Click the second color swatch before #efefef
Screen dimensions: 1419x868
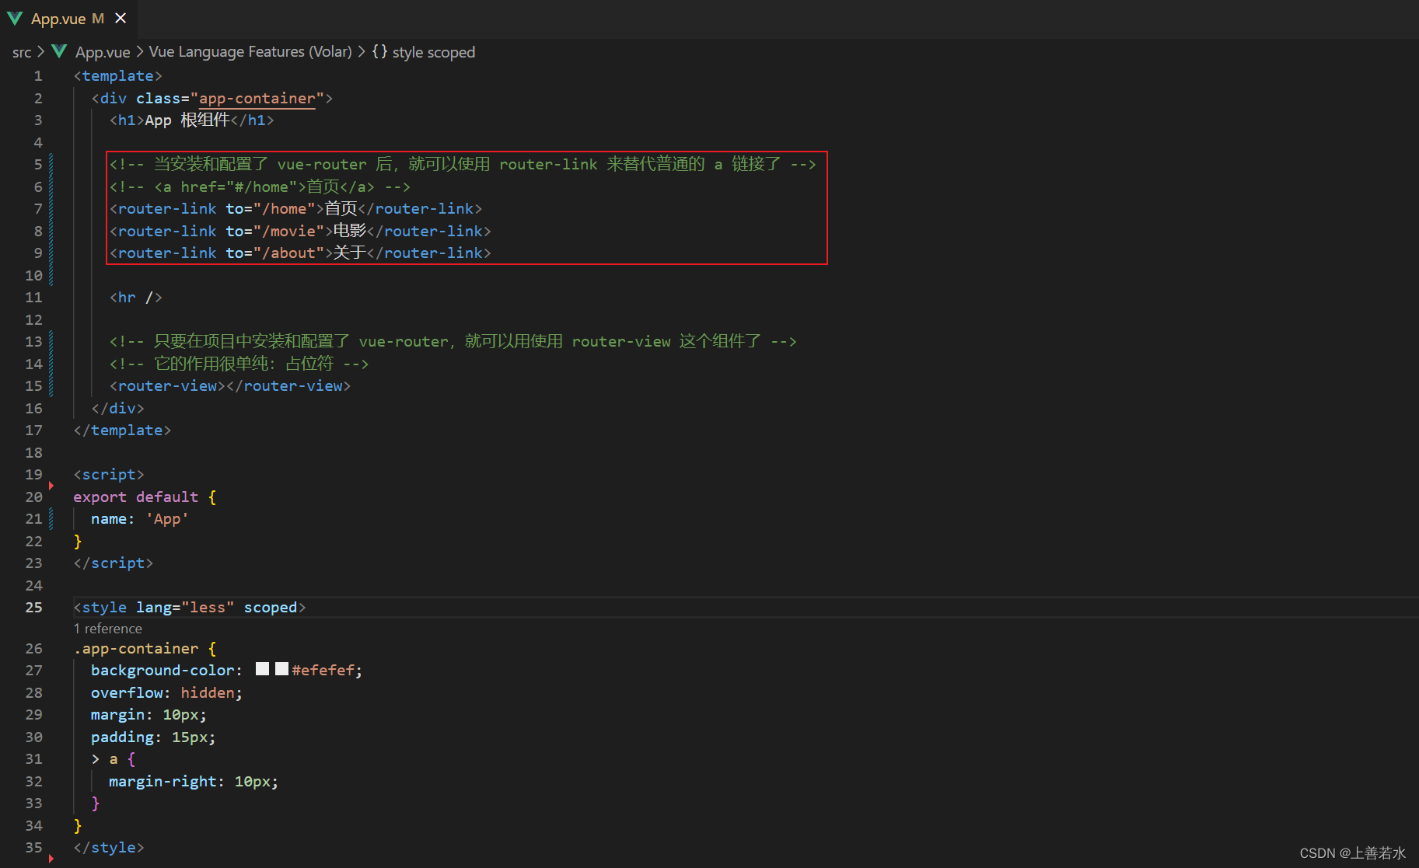(x=281, y=669)
